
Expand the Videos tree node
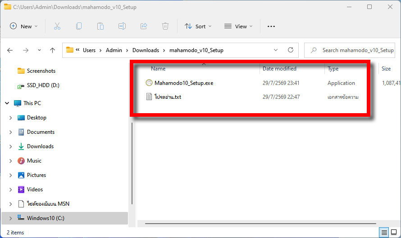click(x=10, y=190)
